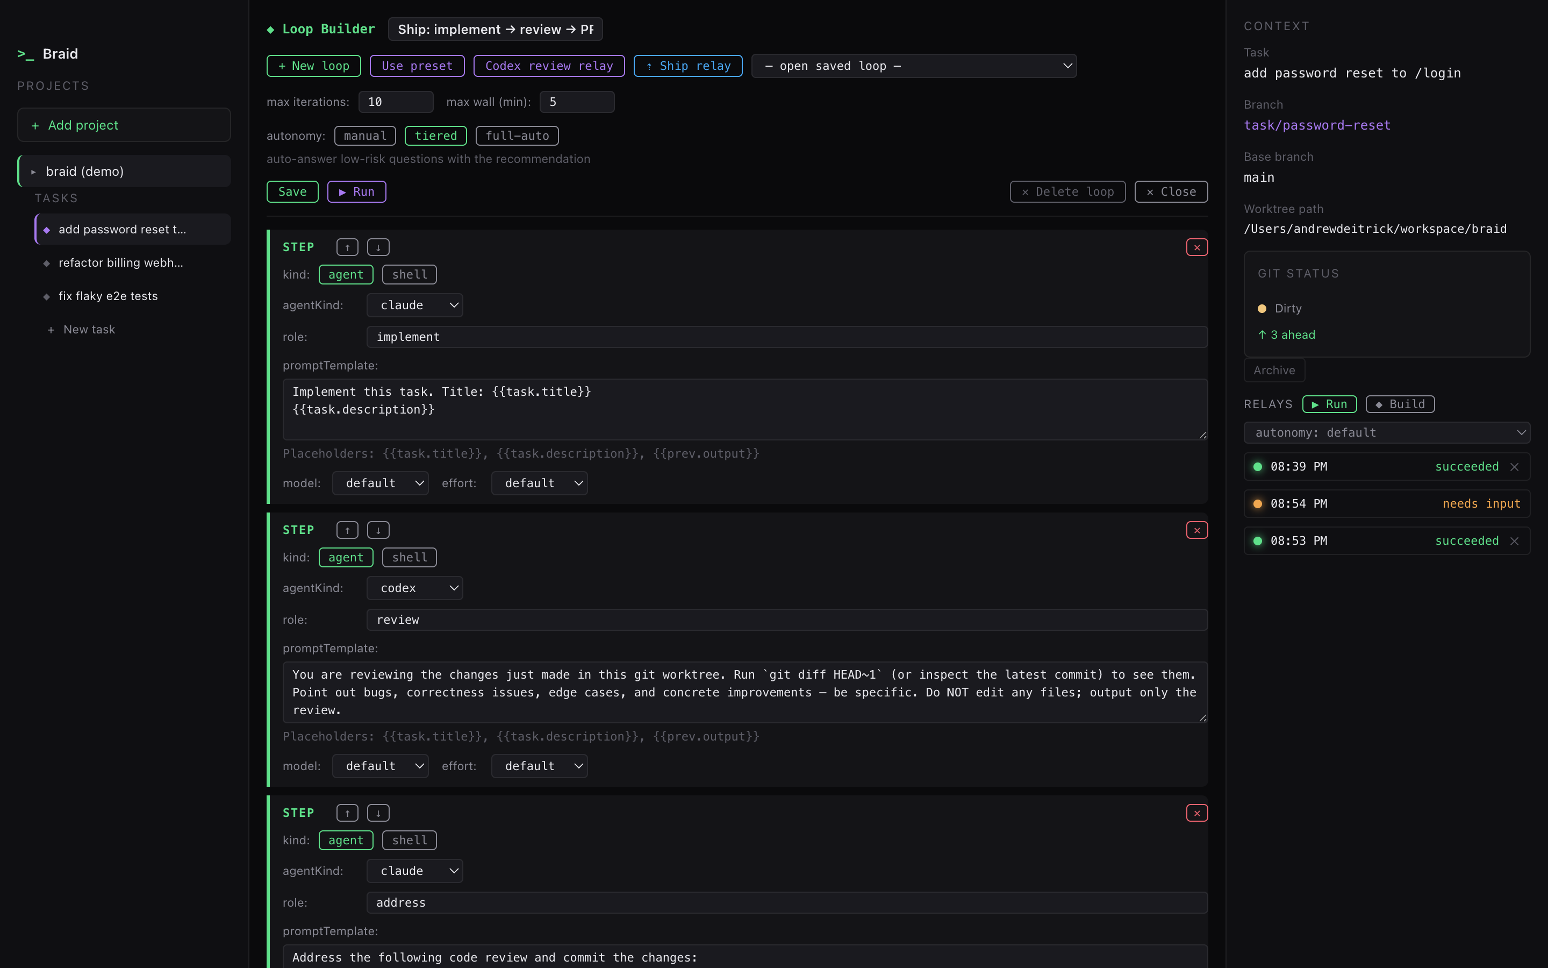Open the 08:39 PM relay entry

(x=1387, y=467)
